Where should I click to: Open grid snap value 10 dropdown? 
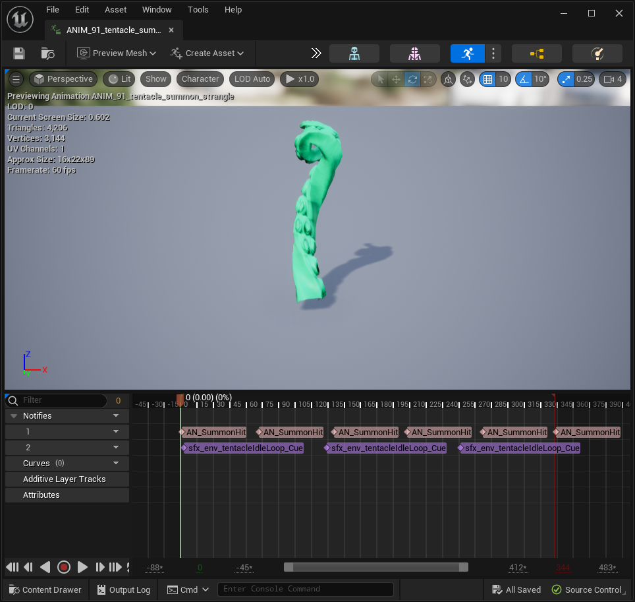(x=503, y=80)
